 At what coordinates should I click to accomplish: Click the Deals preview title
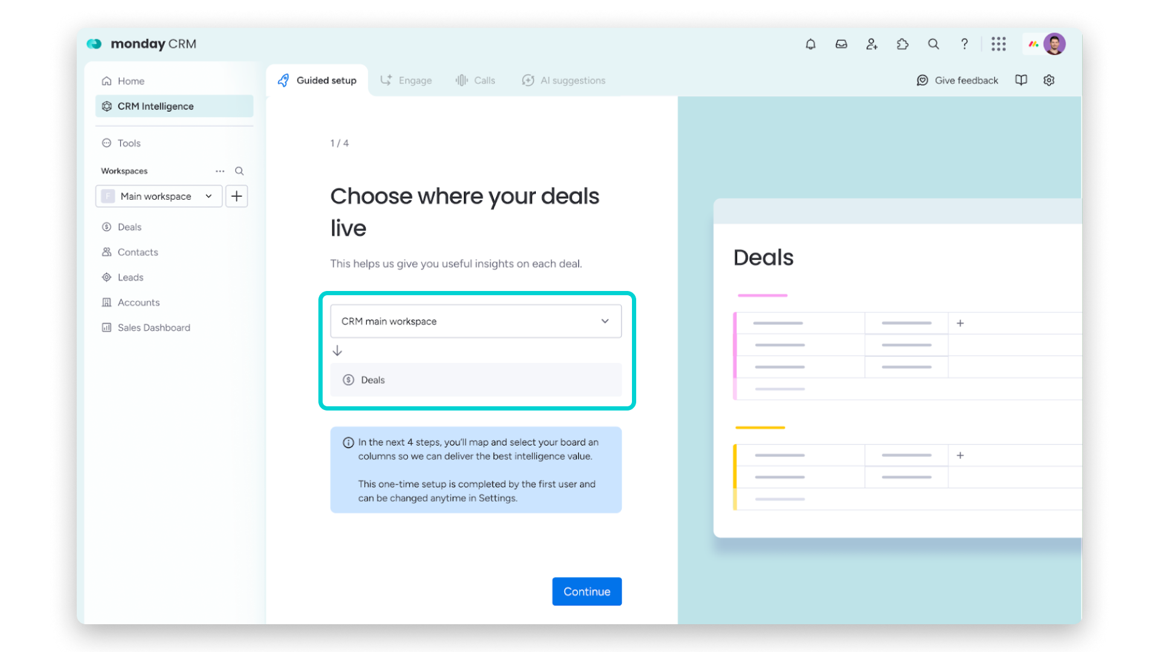point(763,258)
